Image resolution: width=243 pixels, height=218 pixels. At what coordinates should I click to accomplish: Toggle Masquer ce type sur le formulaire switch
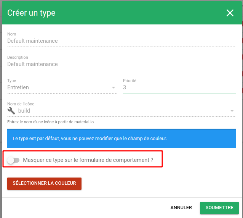(x=13, y=160)
